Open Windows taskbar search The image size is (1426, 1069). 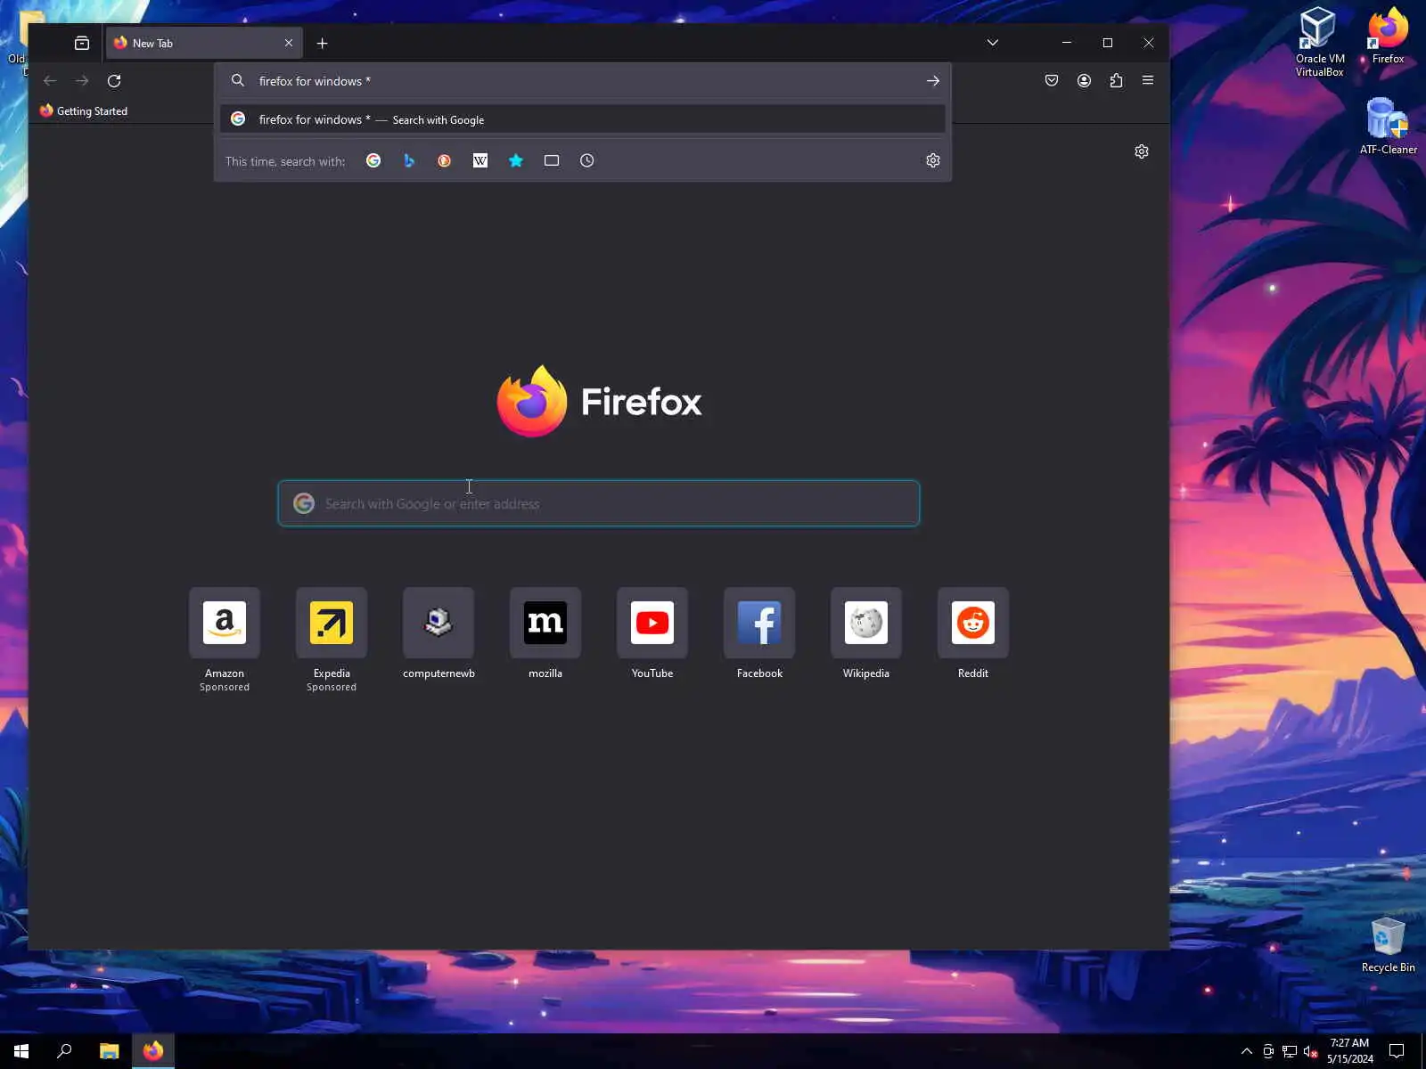click(x=64, y=1051)
